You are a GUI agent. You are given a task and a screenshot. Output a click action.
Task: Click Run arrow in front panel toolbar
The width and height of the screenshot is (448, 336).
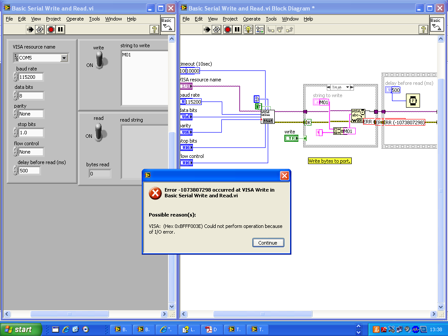[30, 29]
